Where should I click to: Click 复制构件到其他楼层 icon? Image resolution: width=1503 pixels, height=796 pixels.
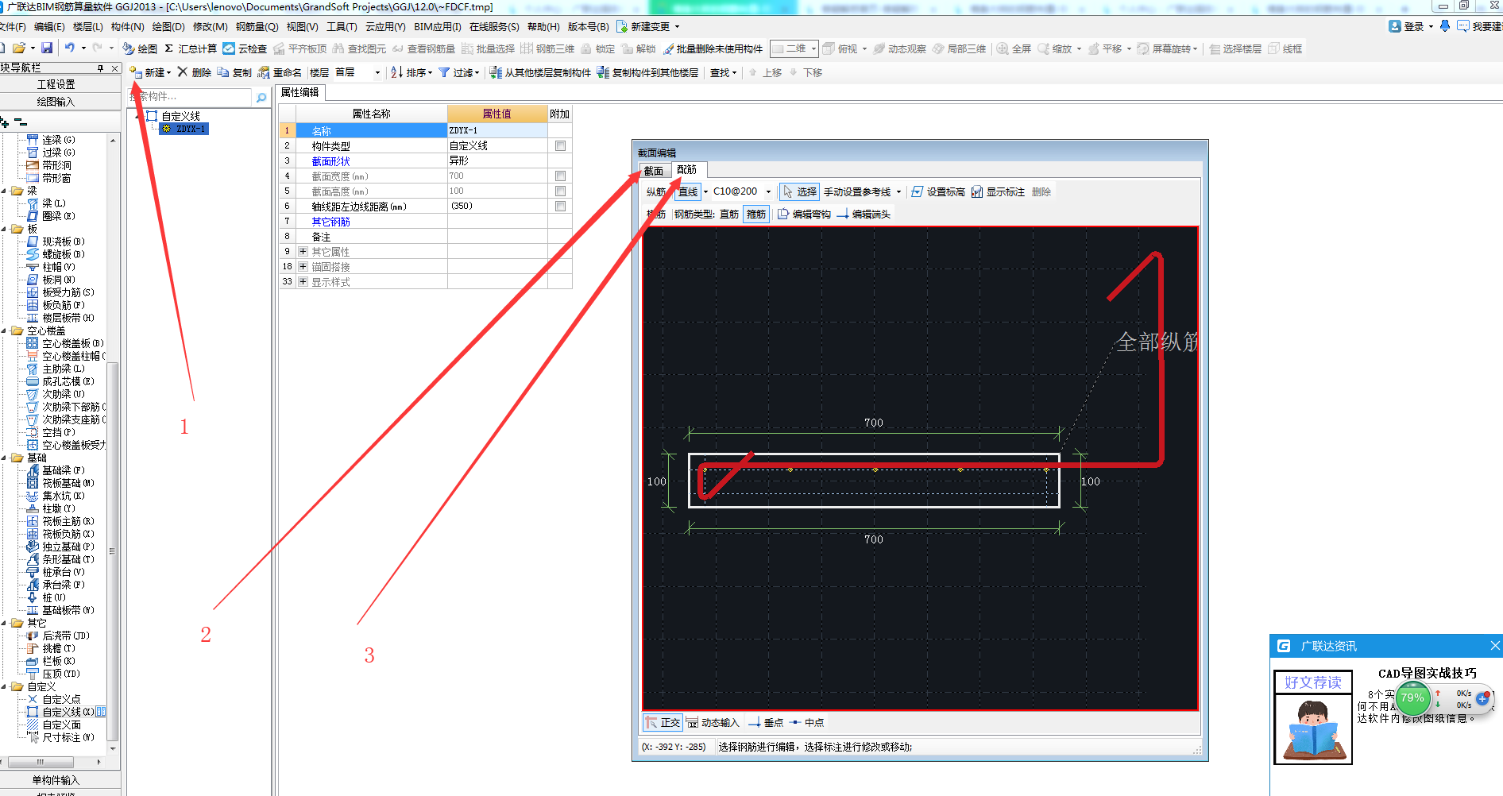[603, 72]
